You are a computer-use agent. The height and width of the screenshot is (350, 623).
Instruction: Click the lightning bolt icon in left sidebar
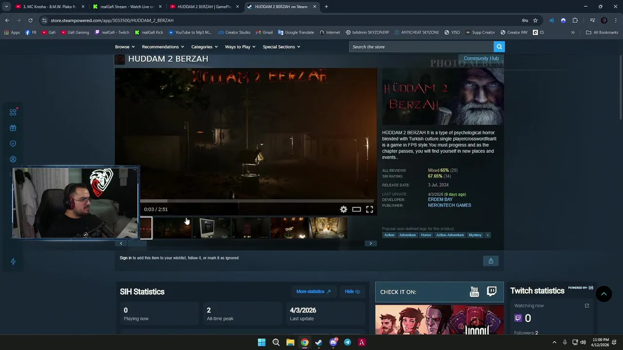coord(13,262)
